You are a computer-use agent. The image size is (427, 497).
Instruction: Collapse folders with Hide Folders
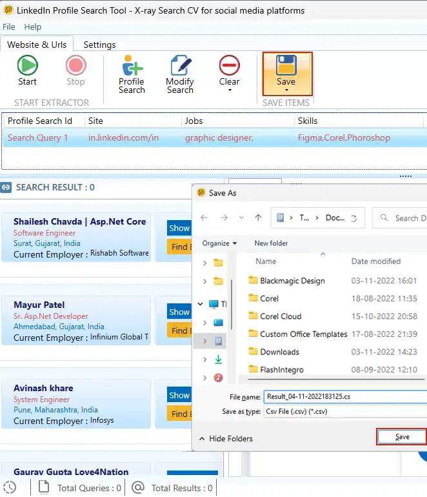(x=226, y=439)
